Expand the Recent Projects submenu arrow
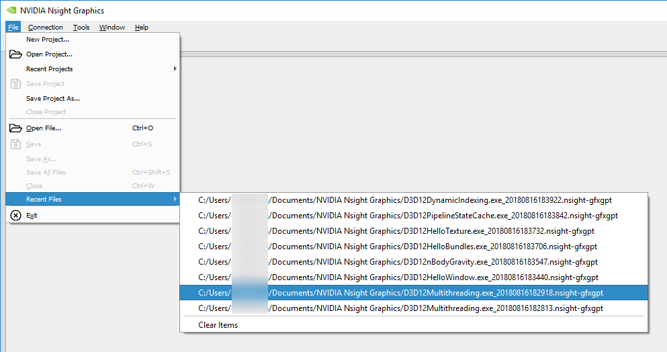This screenshot has height=352, width=667. tap(175, 69)
